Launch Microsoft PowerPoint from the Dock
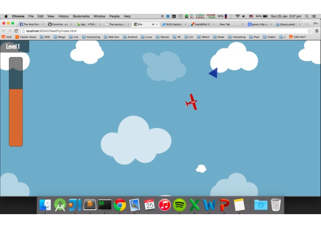 [x=224, y=204]
